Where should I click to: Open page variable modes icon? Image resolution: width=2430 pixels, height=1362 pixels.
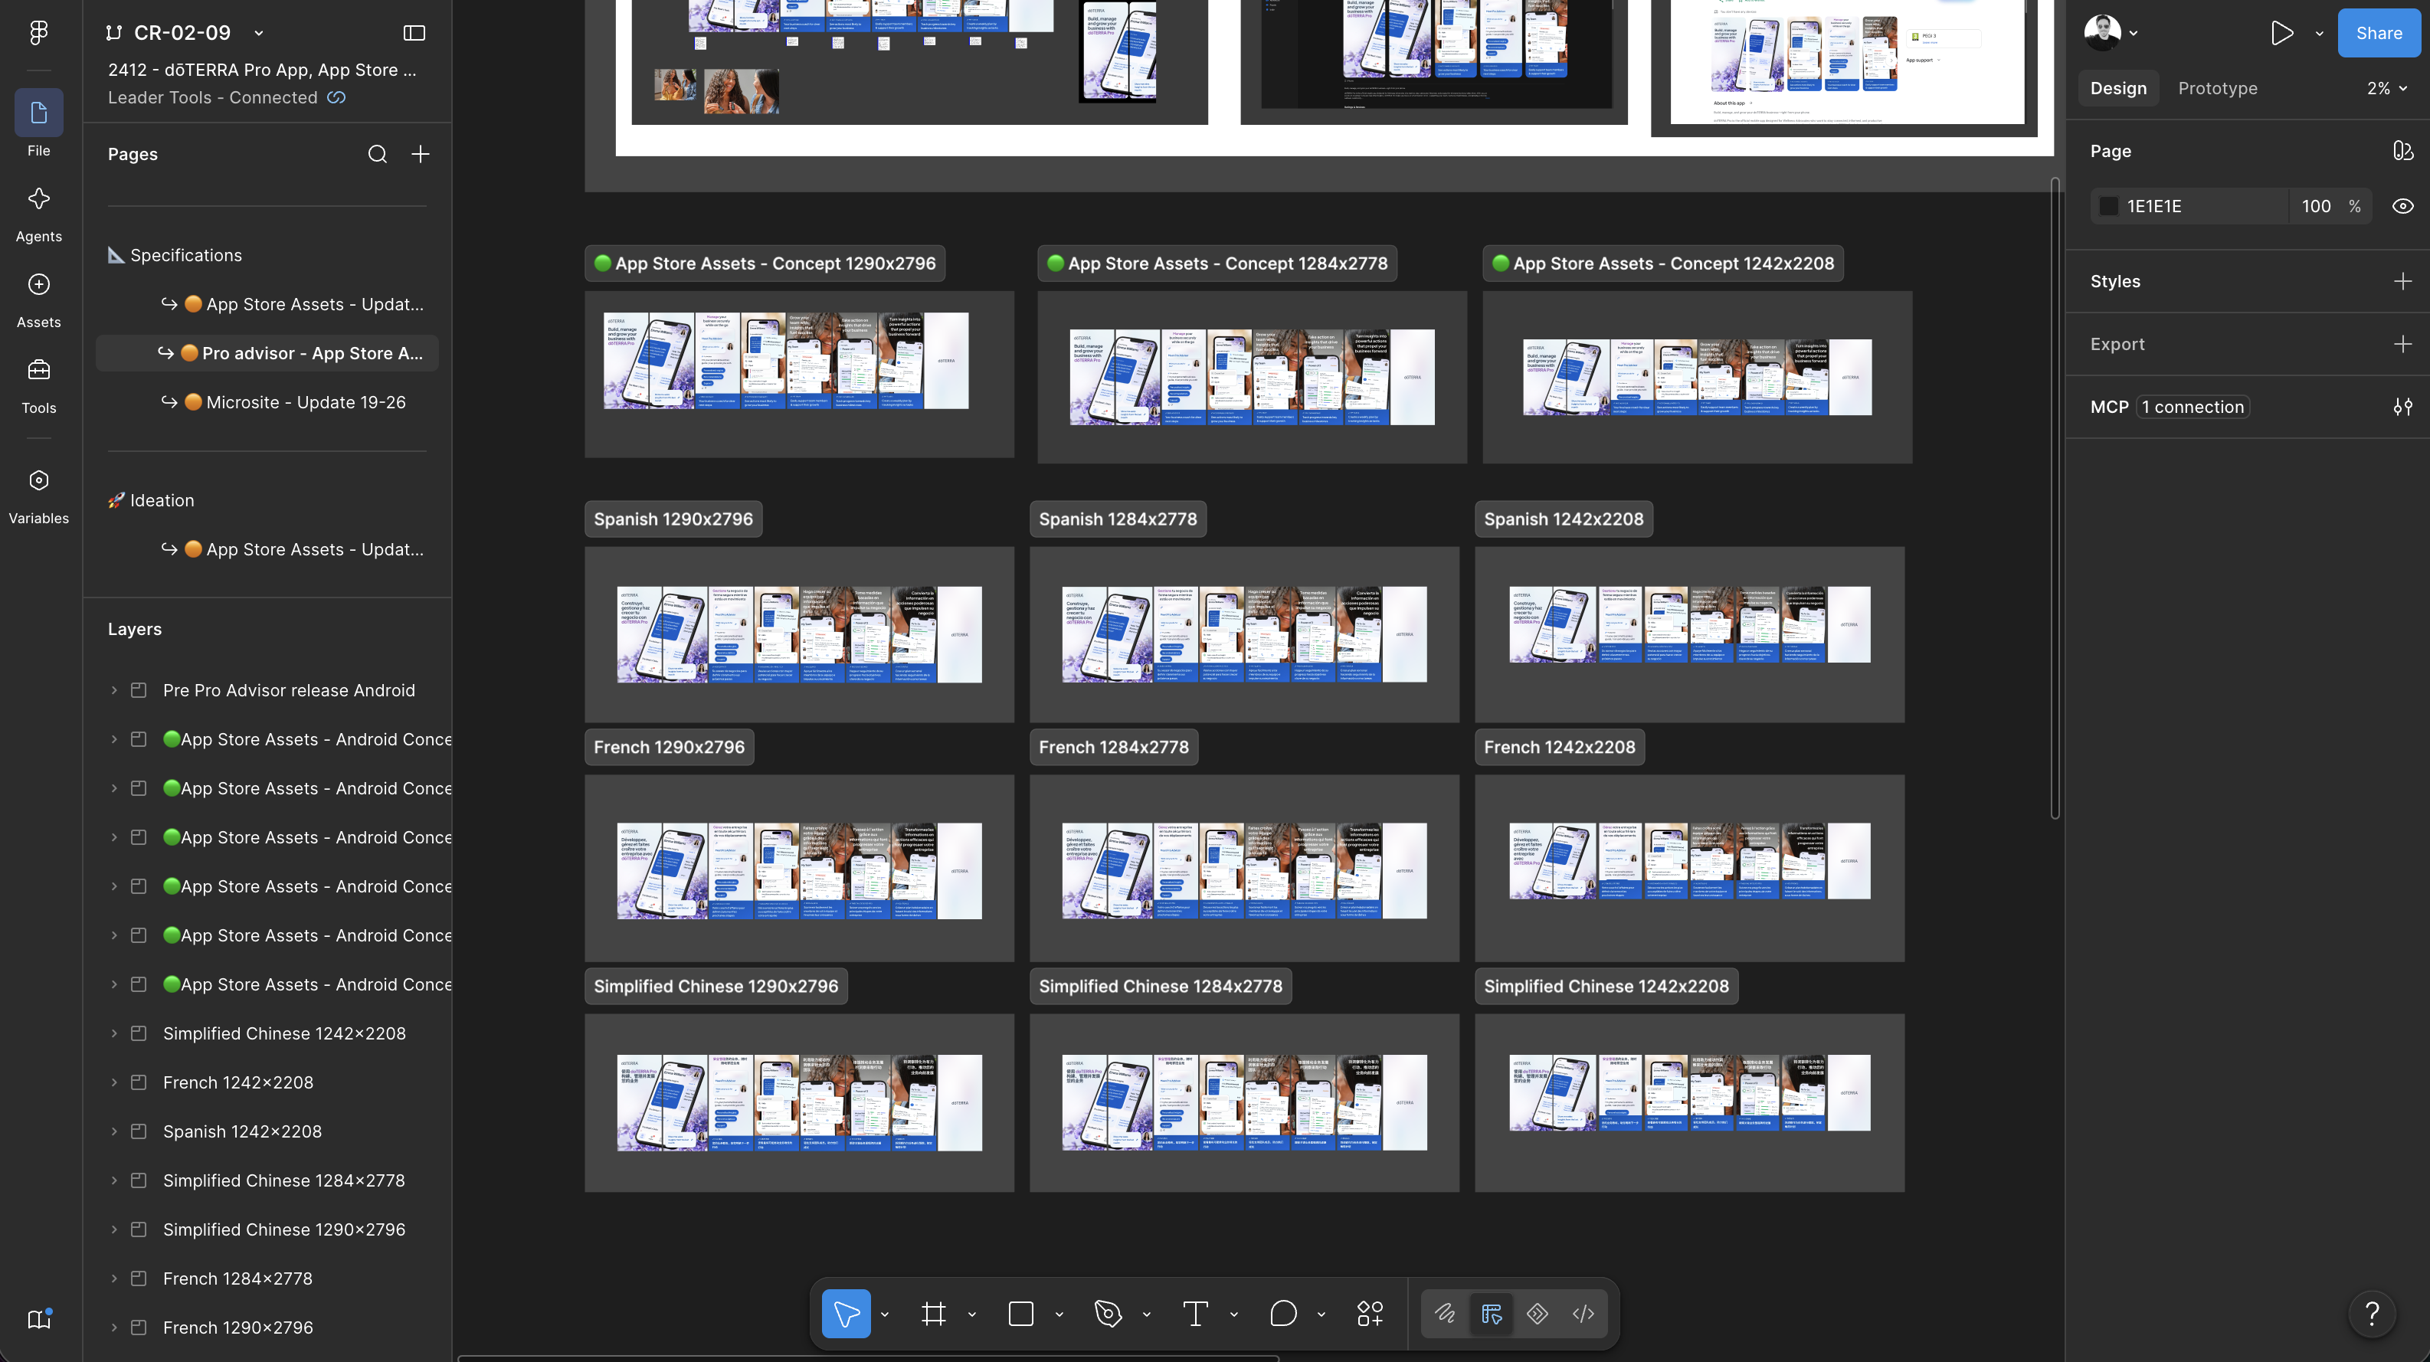[x=2402, y=151]
